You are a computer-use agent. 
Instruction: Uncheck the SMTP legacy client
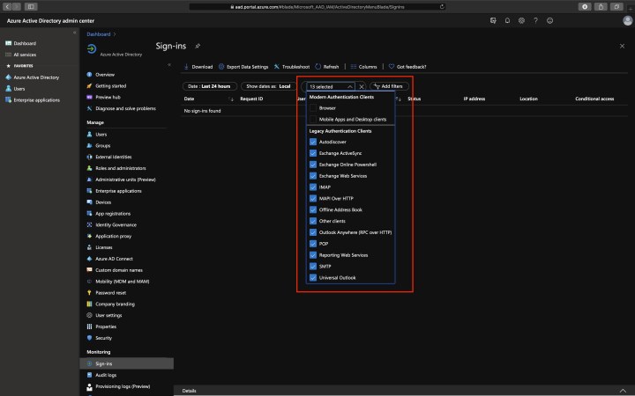[x=312, y=267]
